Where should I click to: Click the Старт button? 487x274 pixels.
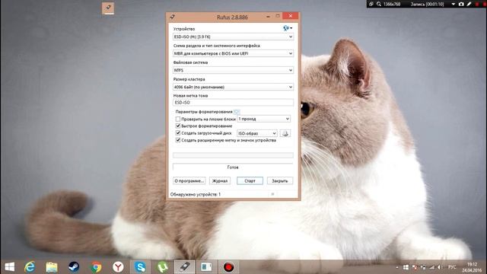point(250,181)
